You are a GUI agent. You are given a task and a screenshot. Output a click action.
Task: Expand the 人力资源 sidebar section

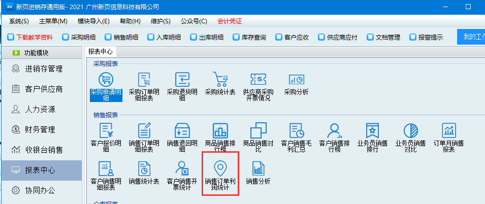41,109
